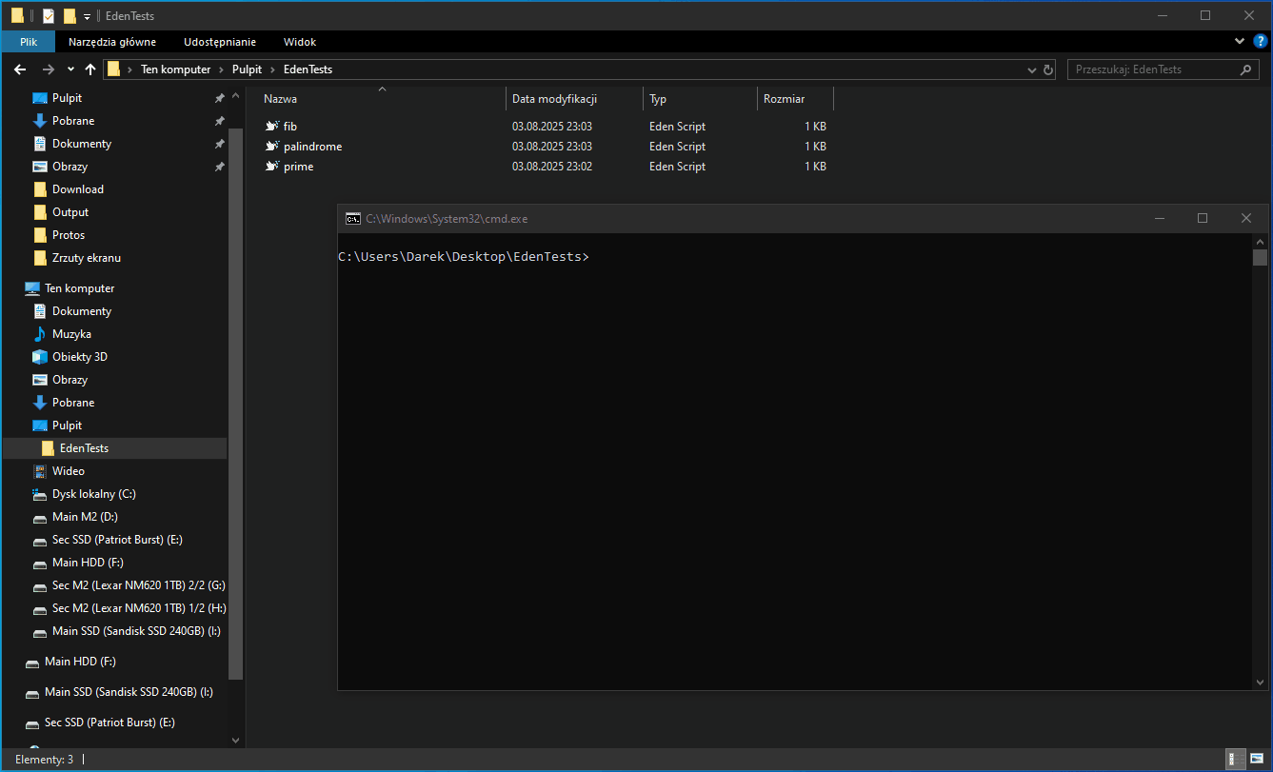Screen dimensions: 1273x772
Task: Click the pin icon beside pinned Dokumenty
Action: pyautogui.click(x=219, y=144)
